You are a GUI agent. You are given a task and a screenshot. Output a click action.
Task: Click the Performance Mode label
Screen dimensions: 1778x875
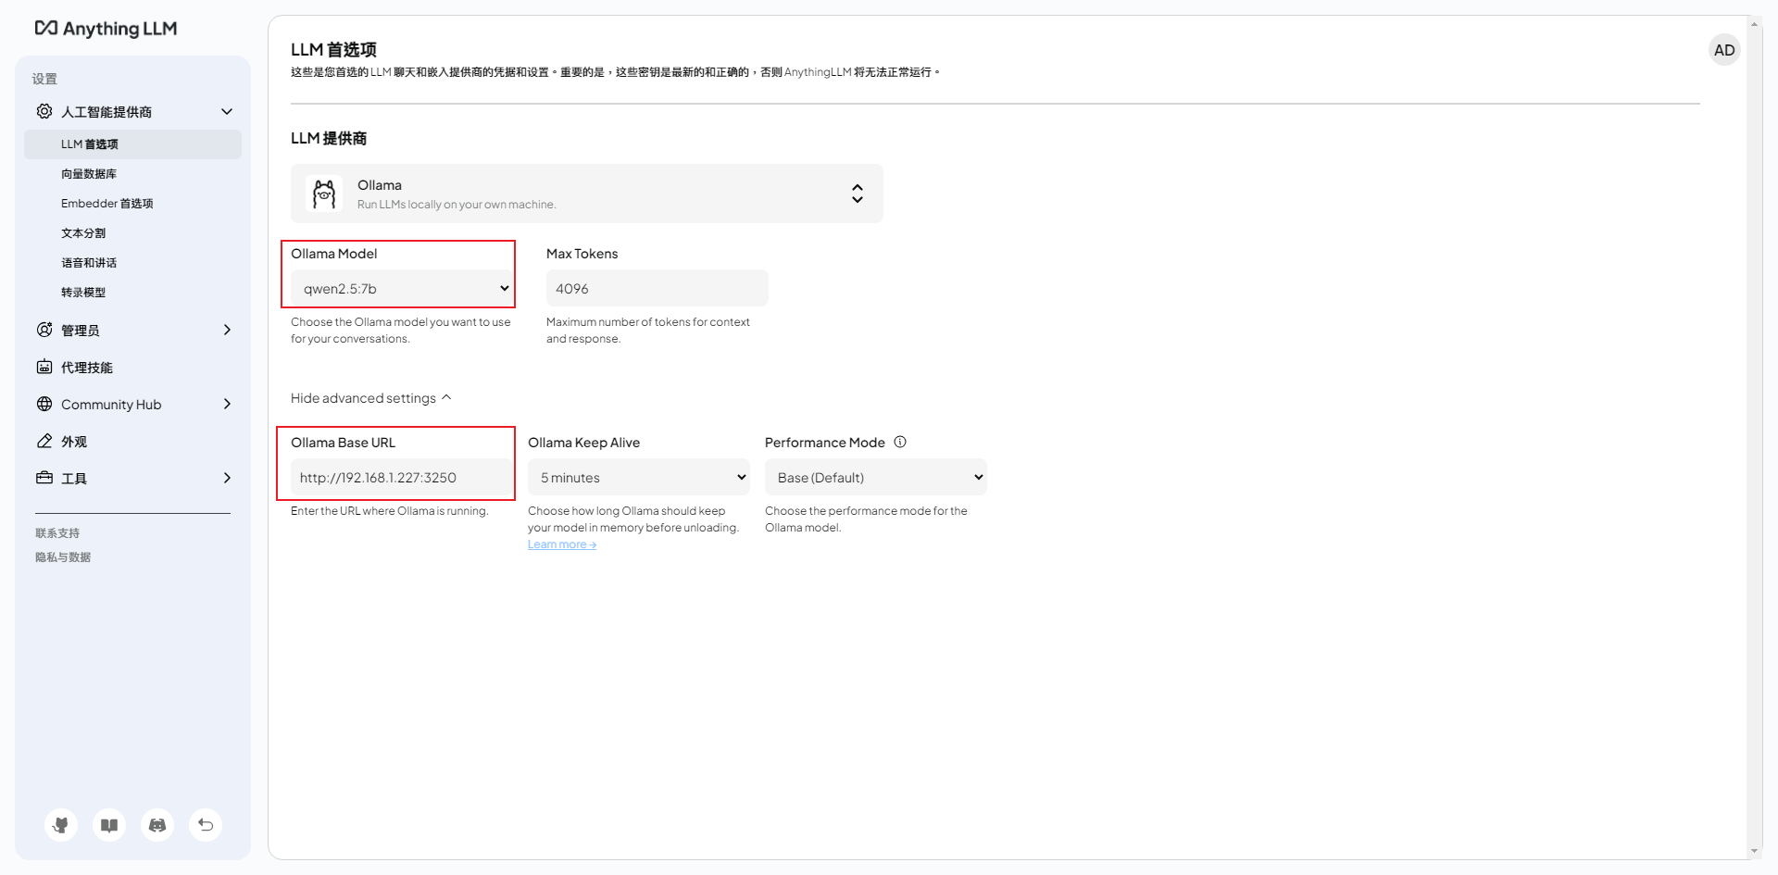[825, 443]
